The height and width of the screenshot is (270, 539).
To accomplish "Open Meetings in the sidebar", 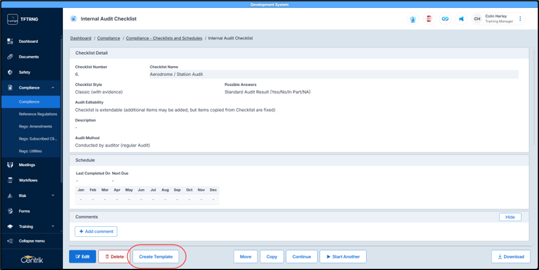I will tap(27, 165).
